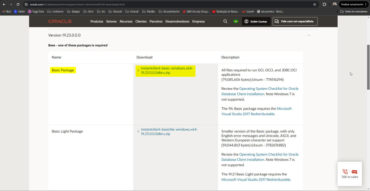Download instantclient-basiclite-windows.x64 zip
Screen dimensions: 370x191
coord(169,132)
